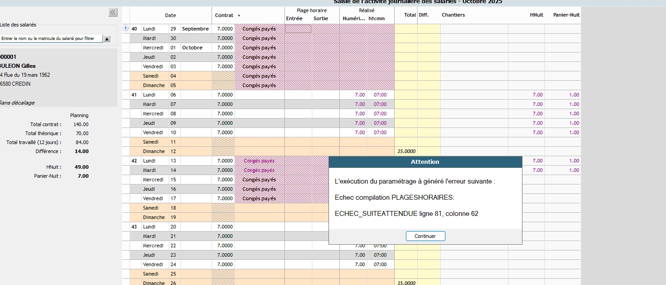The image size is (666, 285).
Task: Click the HNuit column header
Action: point(536,15)
